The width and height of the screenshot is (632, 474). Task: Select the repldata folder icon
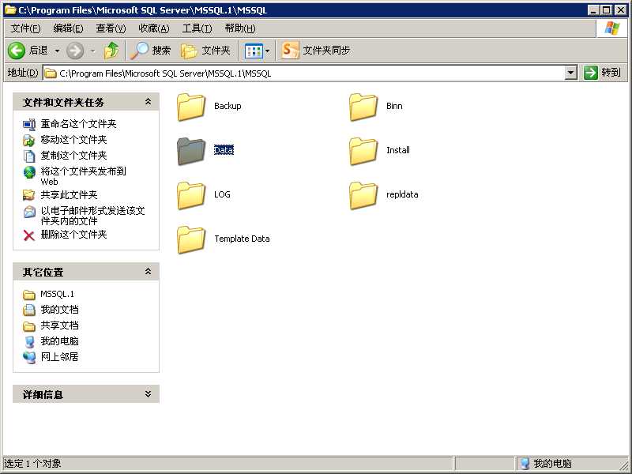pyautogui.click(x=363, y=195)
